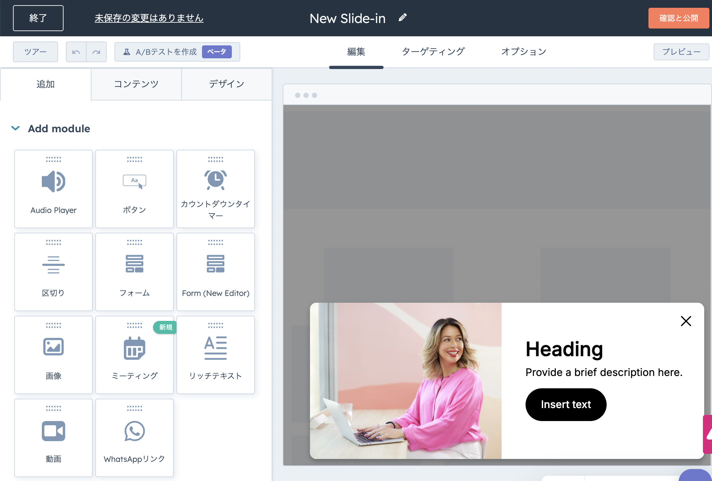Add the リッチテキスト rich text module
Image resolution: width=712 pixels, height=481 pixels.
click(x=216, y=355)
